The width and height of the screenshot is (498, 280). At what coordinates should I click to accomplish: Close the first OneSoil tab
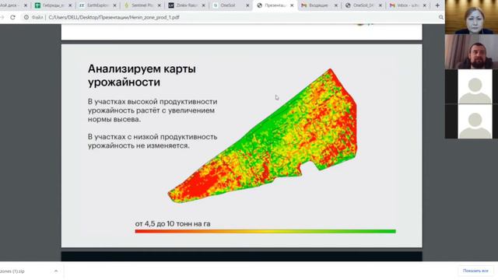tap(247, 5)
